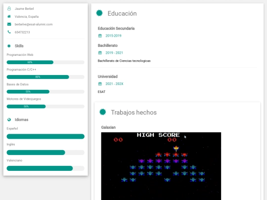This screenshot has width=267, height=200.
Task: Click the Galaxian game screenshot
Action: click(161, 166)
